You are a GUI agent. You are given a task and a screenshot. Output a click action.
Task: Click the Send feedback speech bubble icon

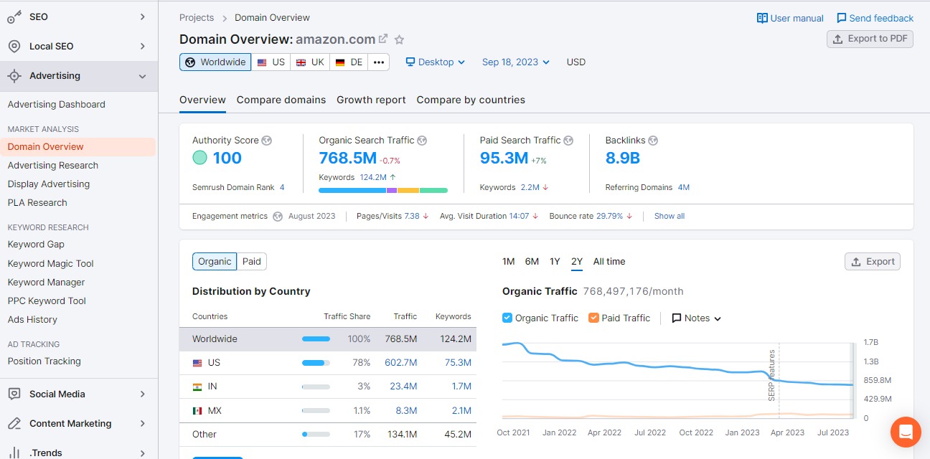pos(841,18)
